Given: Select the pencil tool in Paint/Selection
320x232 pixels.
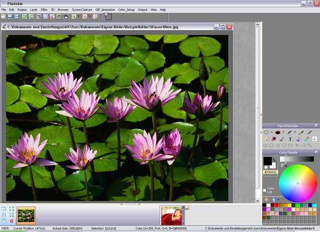Looking at the screenshot, I should coord(289,132).
